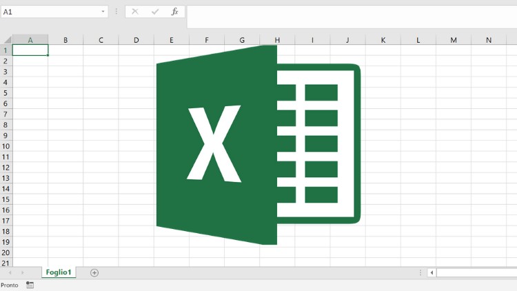Add a new sheet with plus button

[x=94, y=273]
